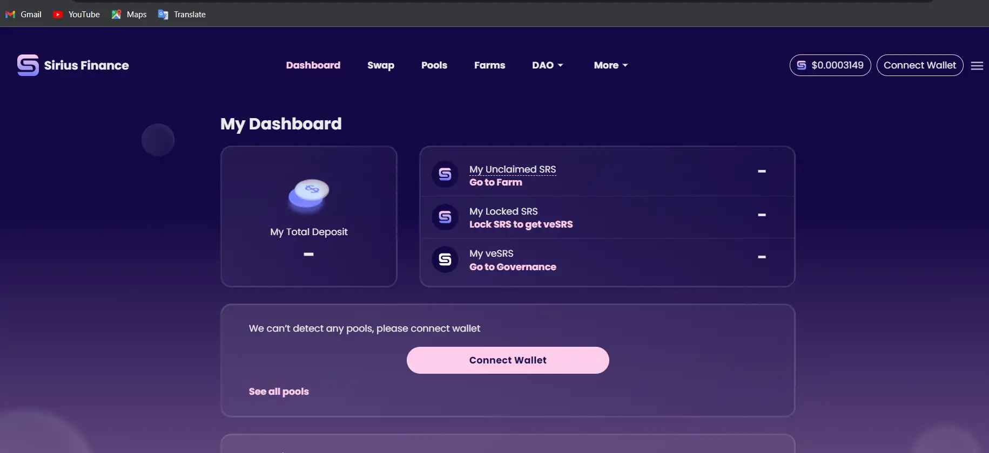Click the Go to Farm link
Image resolution: width=989 pixels, height=453 pixels.
coord(496,182)
